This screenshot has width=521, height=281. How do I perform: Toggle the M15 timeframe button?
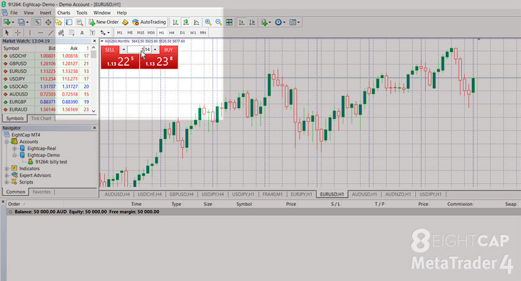coord(140,33)
